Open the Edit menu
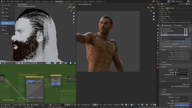The image size is (192, 108). click(x=8, y=1)
